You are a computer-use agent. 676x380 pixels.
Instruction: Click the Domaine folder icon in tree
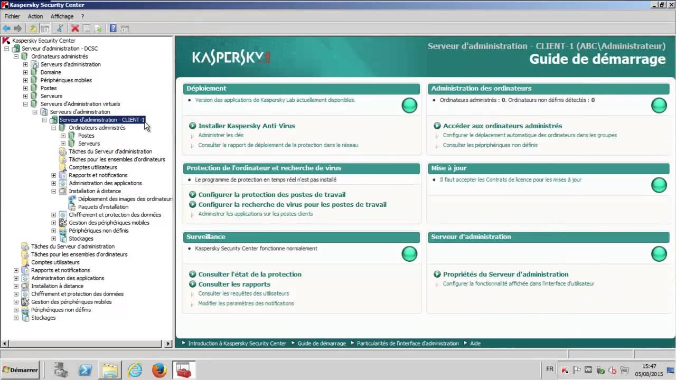click(x=35, y=72)
